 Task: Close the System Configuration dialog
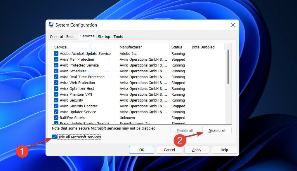(x=233, y=25)
